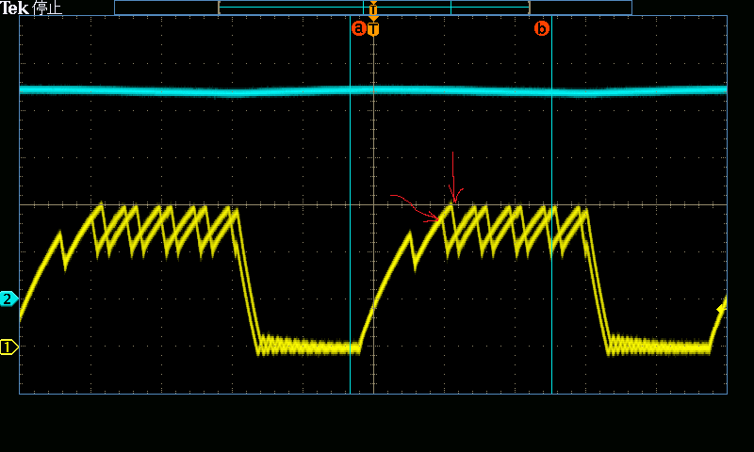Click the yellow trigger level arrow at right edge
The image size is (754, 452).
click(721, 309)
